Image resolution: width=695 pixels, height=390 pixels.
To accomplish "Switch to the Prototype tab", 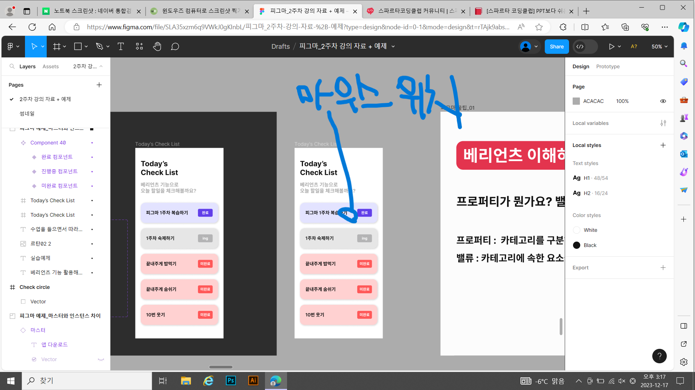I will click(608, 66).
